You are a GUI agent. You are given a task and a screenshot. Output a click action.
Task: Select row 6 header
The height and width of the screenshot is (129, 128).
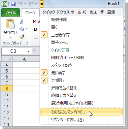7,77
